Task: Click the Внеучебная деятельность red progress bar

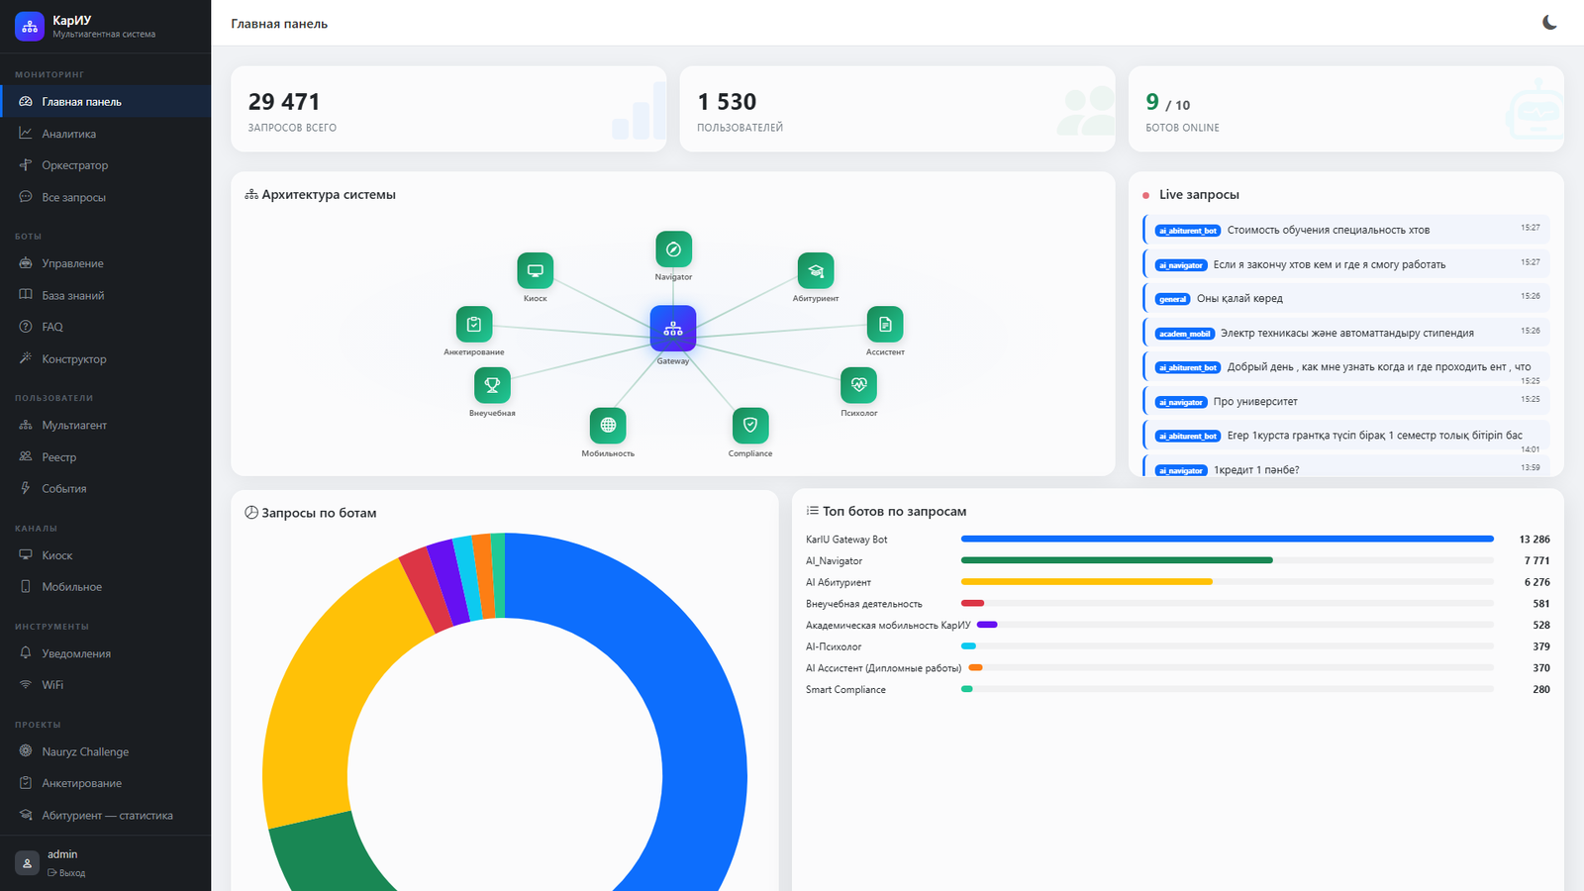Action: pos(972,603)
